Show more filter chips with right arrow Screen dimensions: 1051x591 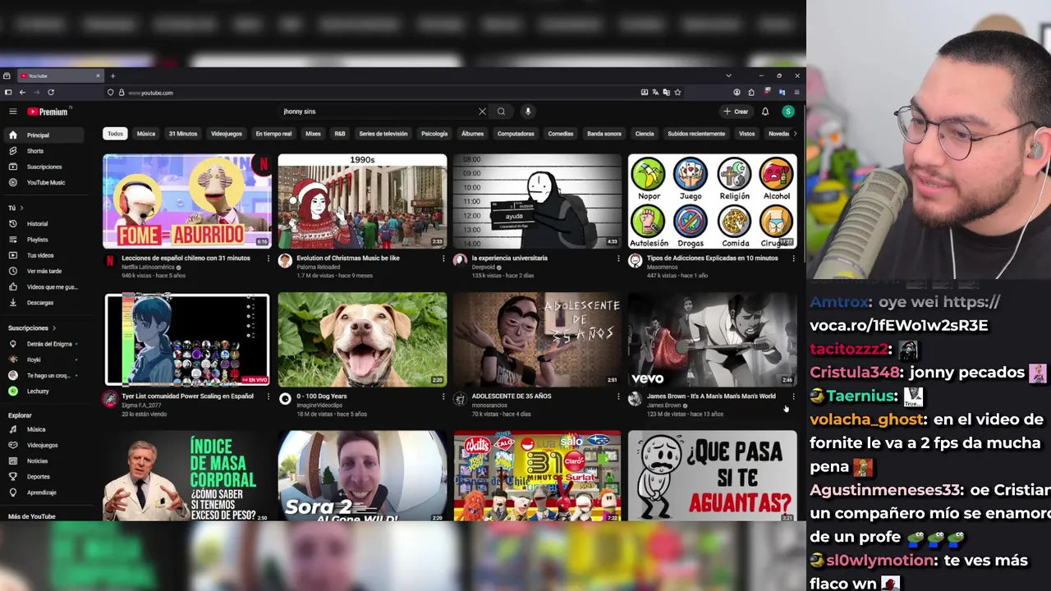pyautogui.click(x=795, y=134)
